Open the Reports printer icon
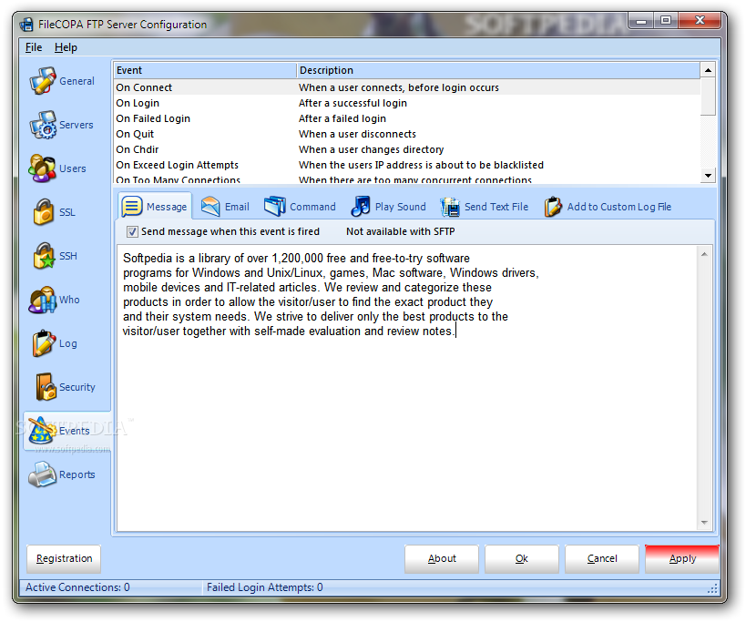 click(x=42, y=474)
